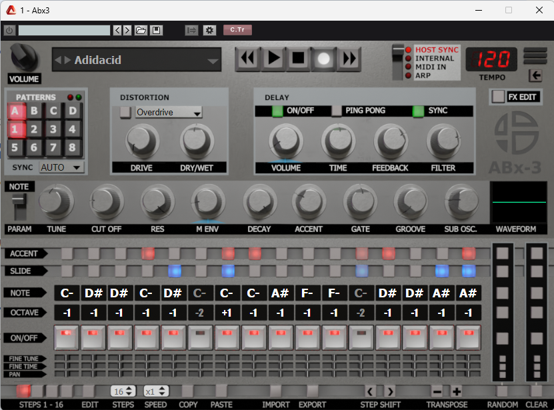Viewport: 554px width, 410px height.
Task: Enable PING PONG delay mode
Action: (337, 111)
